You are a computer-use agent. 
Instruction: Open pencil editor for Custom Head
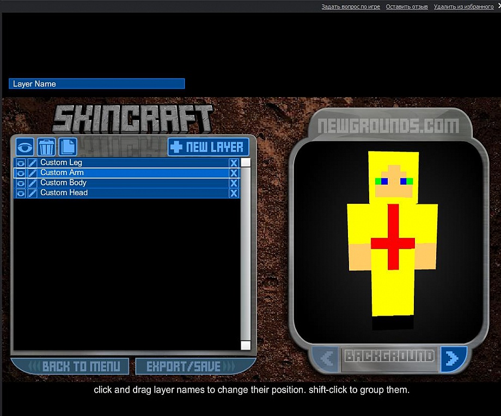(32, 194)
